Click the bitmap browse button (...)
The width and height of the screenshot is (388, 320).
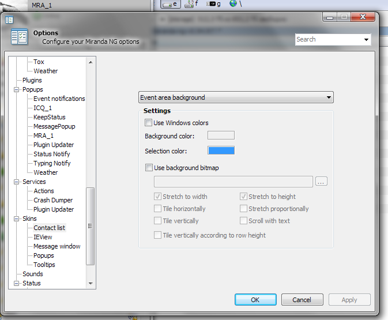[x=322, y=182]
